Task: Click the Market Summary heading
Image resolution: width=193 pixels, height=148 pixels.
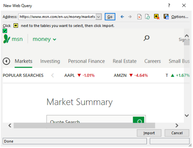Action: pos(80,102)
